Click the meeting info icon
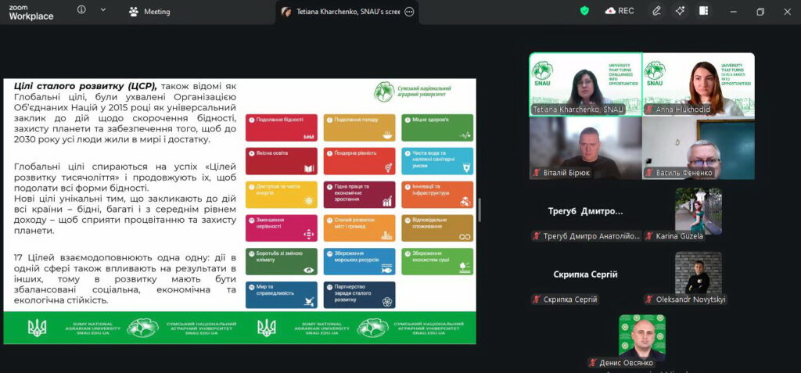Screen dimensions: 801x373 coord(81,9)
